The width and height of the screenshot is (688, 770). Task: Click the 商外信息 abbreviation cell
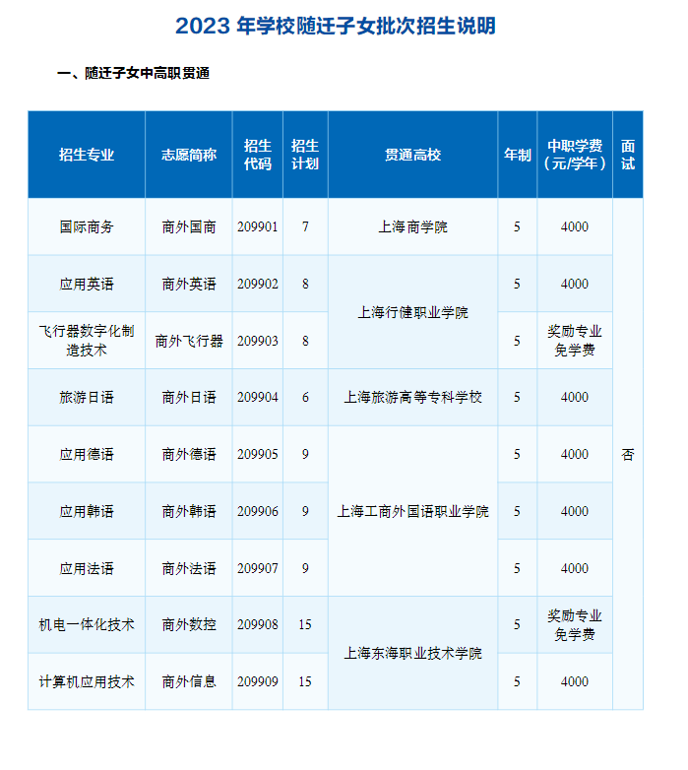coord(189,681)
